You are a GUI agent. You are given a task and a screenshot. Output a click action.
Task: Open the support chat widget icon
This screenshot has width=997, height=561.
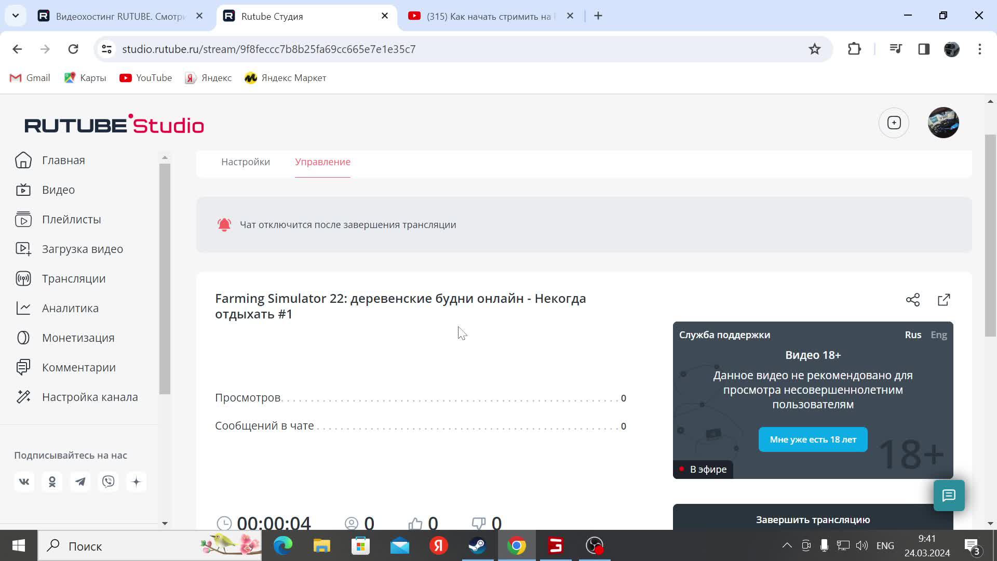pyautogui.click(x=949, y=496)
